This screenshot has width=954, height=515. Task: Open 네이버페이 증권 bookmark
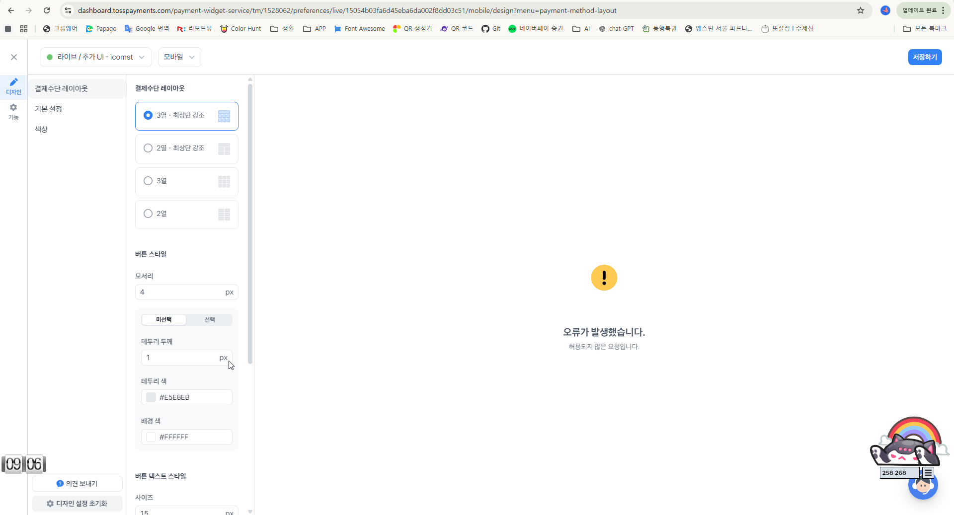(536, 29)
